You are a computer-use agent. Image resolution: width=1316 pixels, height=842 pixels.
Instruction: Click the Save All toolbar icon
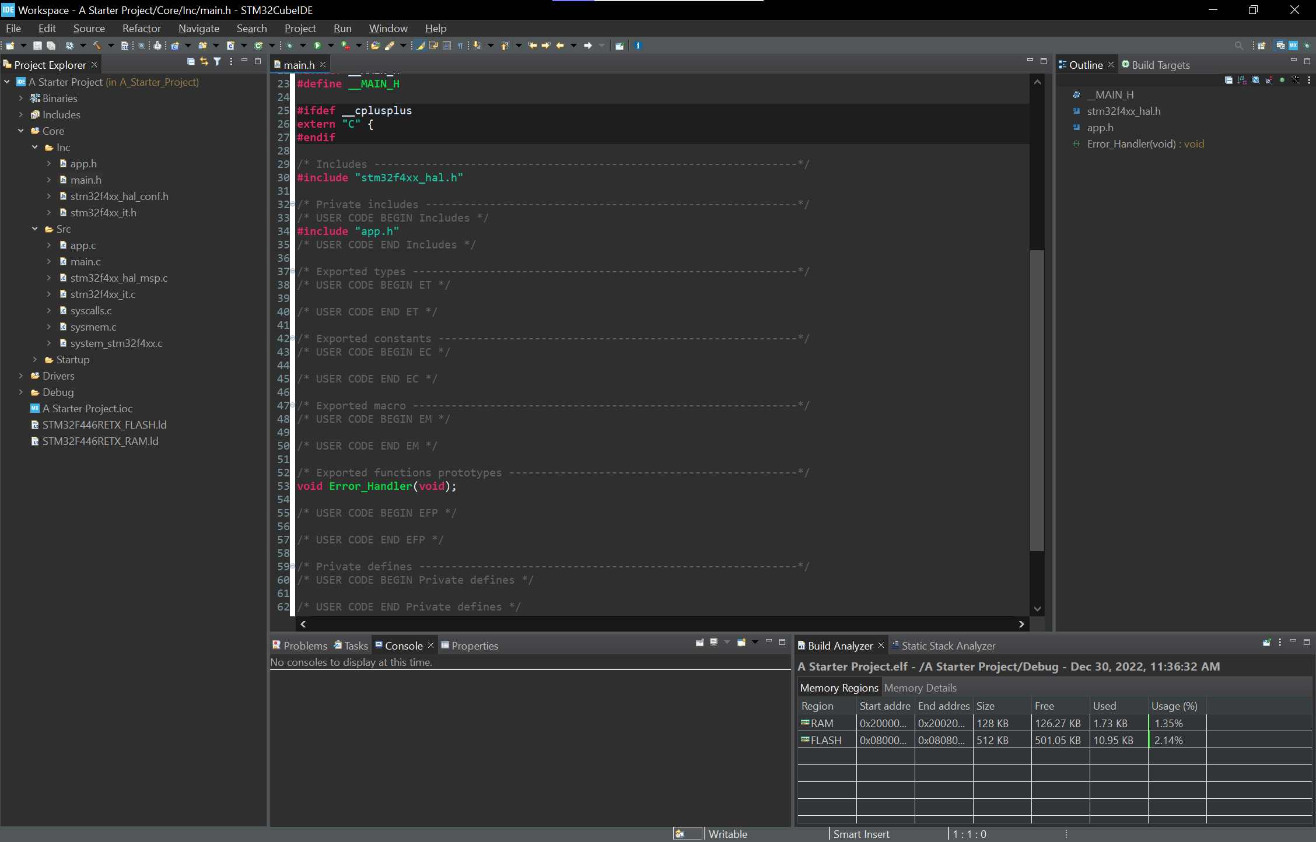click(51, 45)
